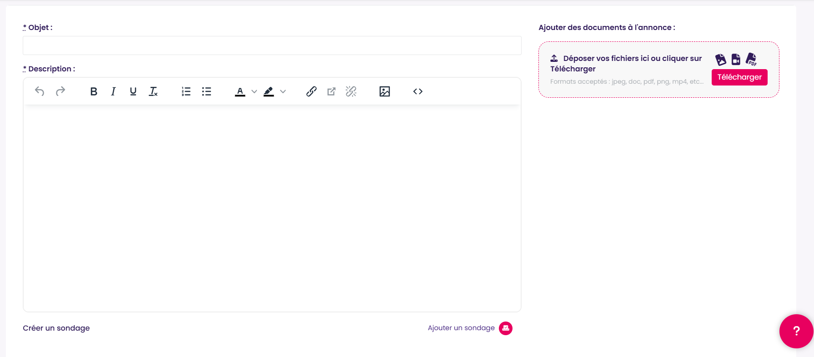Toggle bold formatting

(x=94, y=91)
